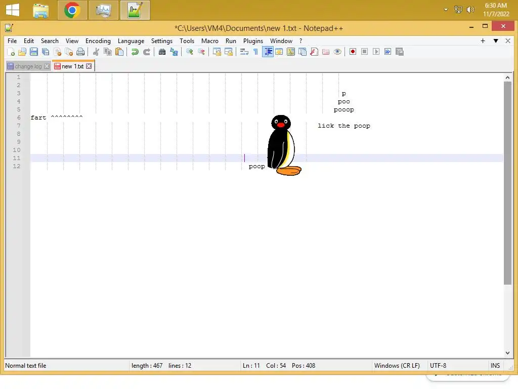
Task: Open the Search menu
Action: [50, 41]
